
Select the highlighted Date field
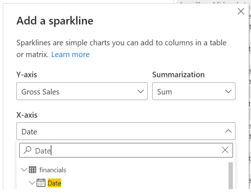tap(55, 183)
